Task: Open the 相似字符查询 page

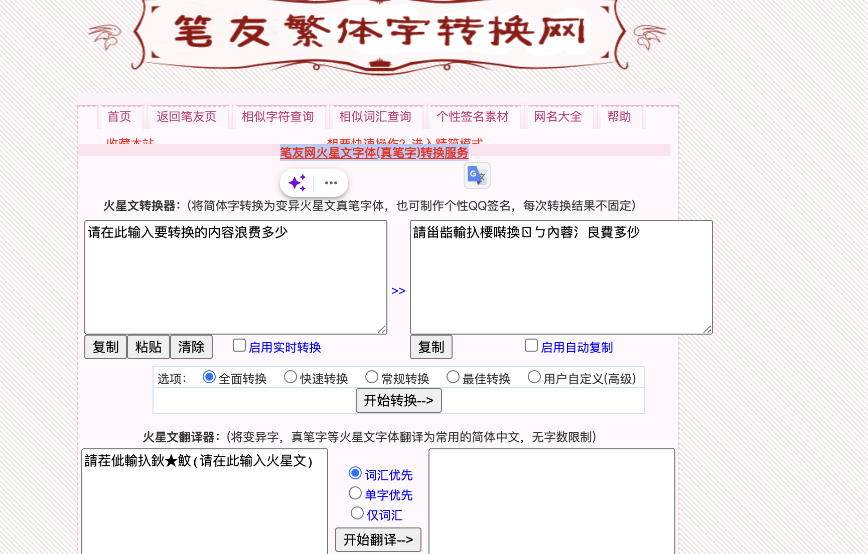Action: point(277,116)
